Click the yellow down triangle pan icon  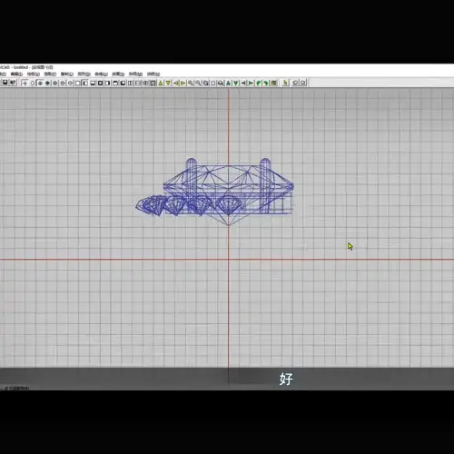coord(168,83)
